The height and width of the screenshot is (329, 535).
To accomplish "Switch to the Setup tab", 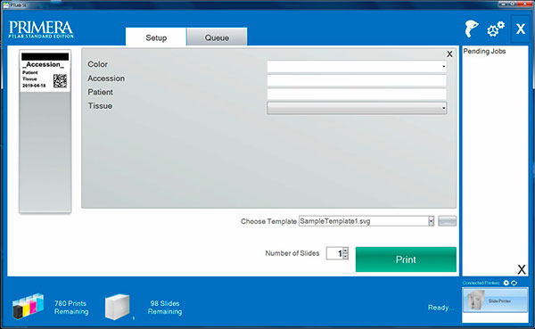I will [156, 37].
